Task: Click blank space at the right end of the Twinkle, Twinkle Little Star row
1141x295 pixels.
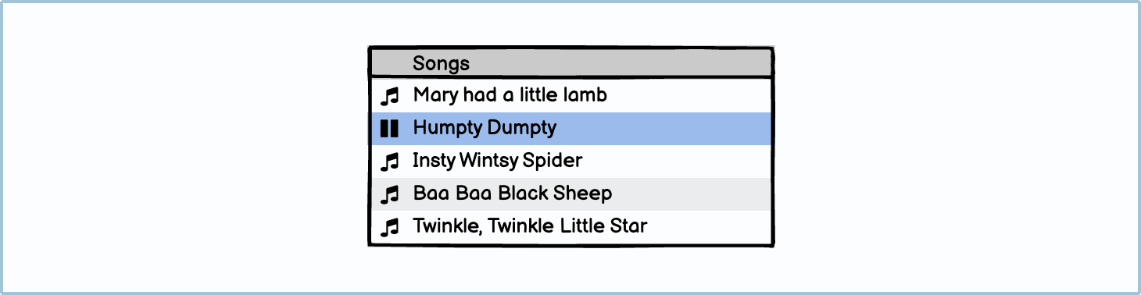Action: point(710,227)
